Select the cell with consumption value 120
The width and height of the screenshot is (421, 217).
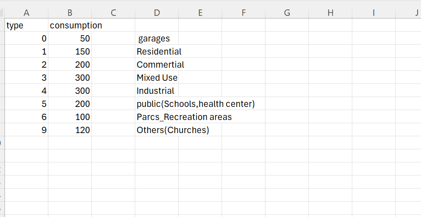(x=70, y=130)
